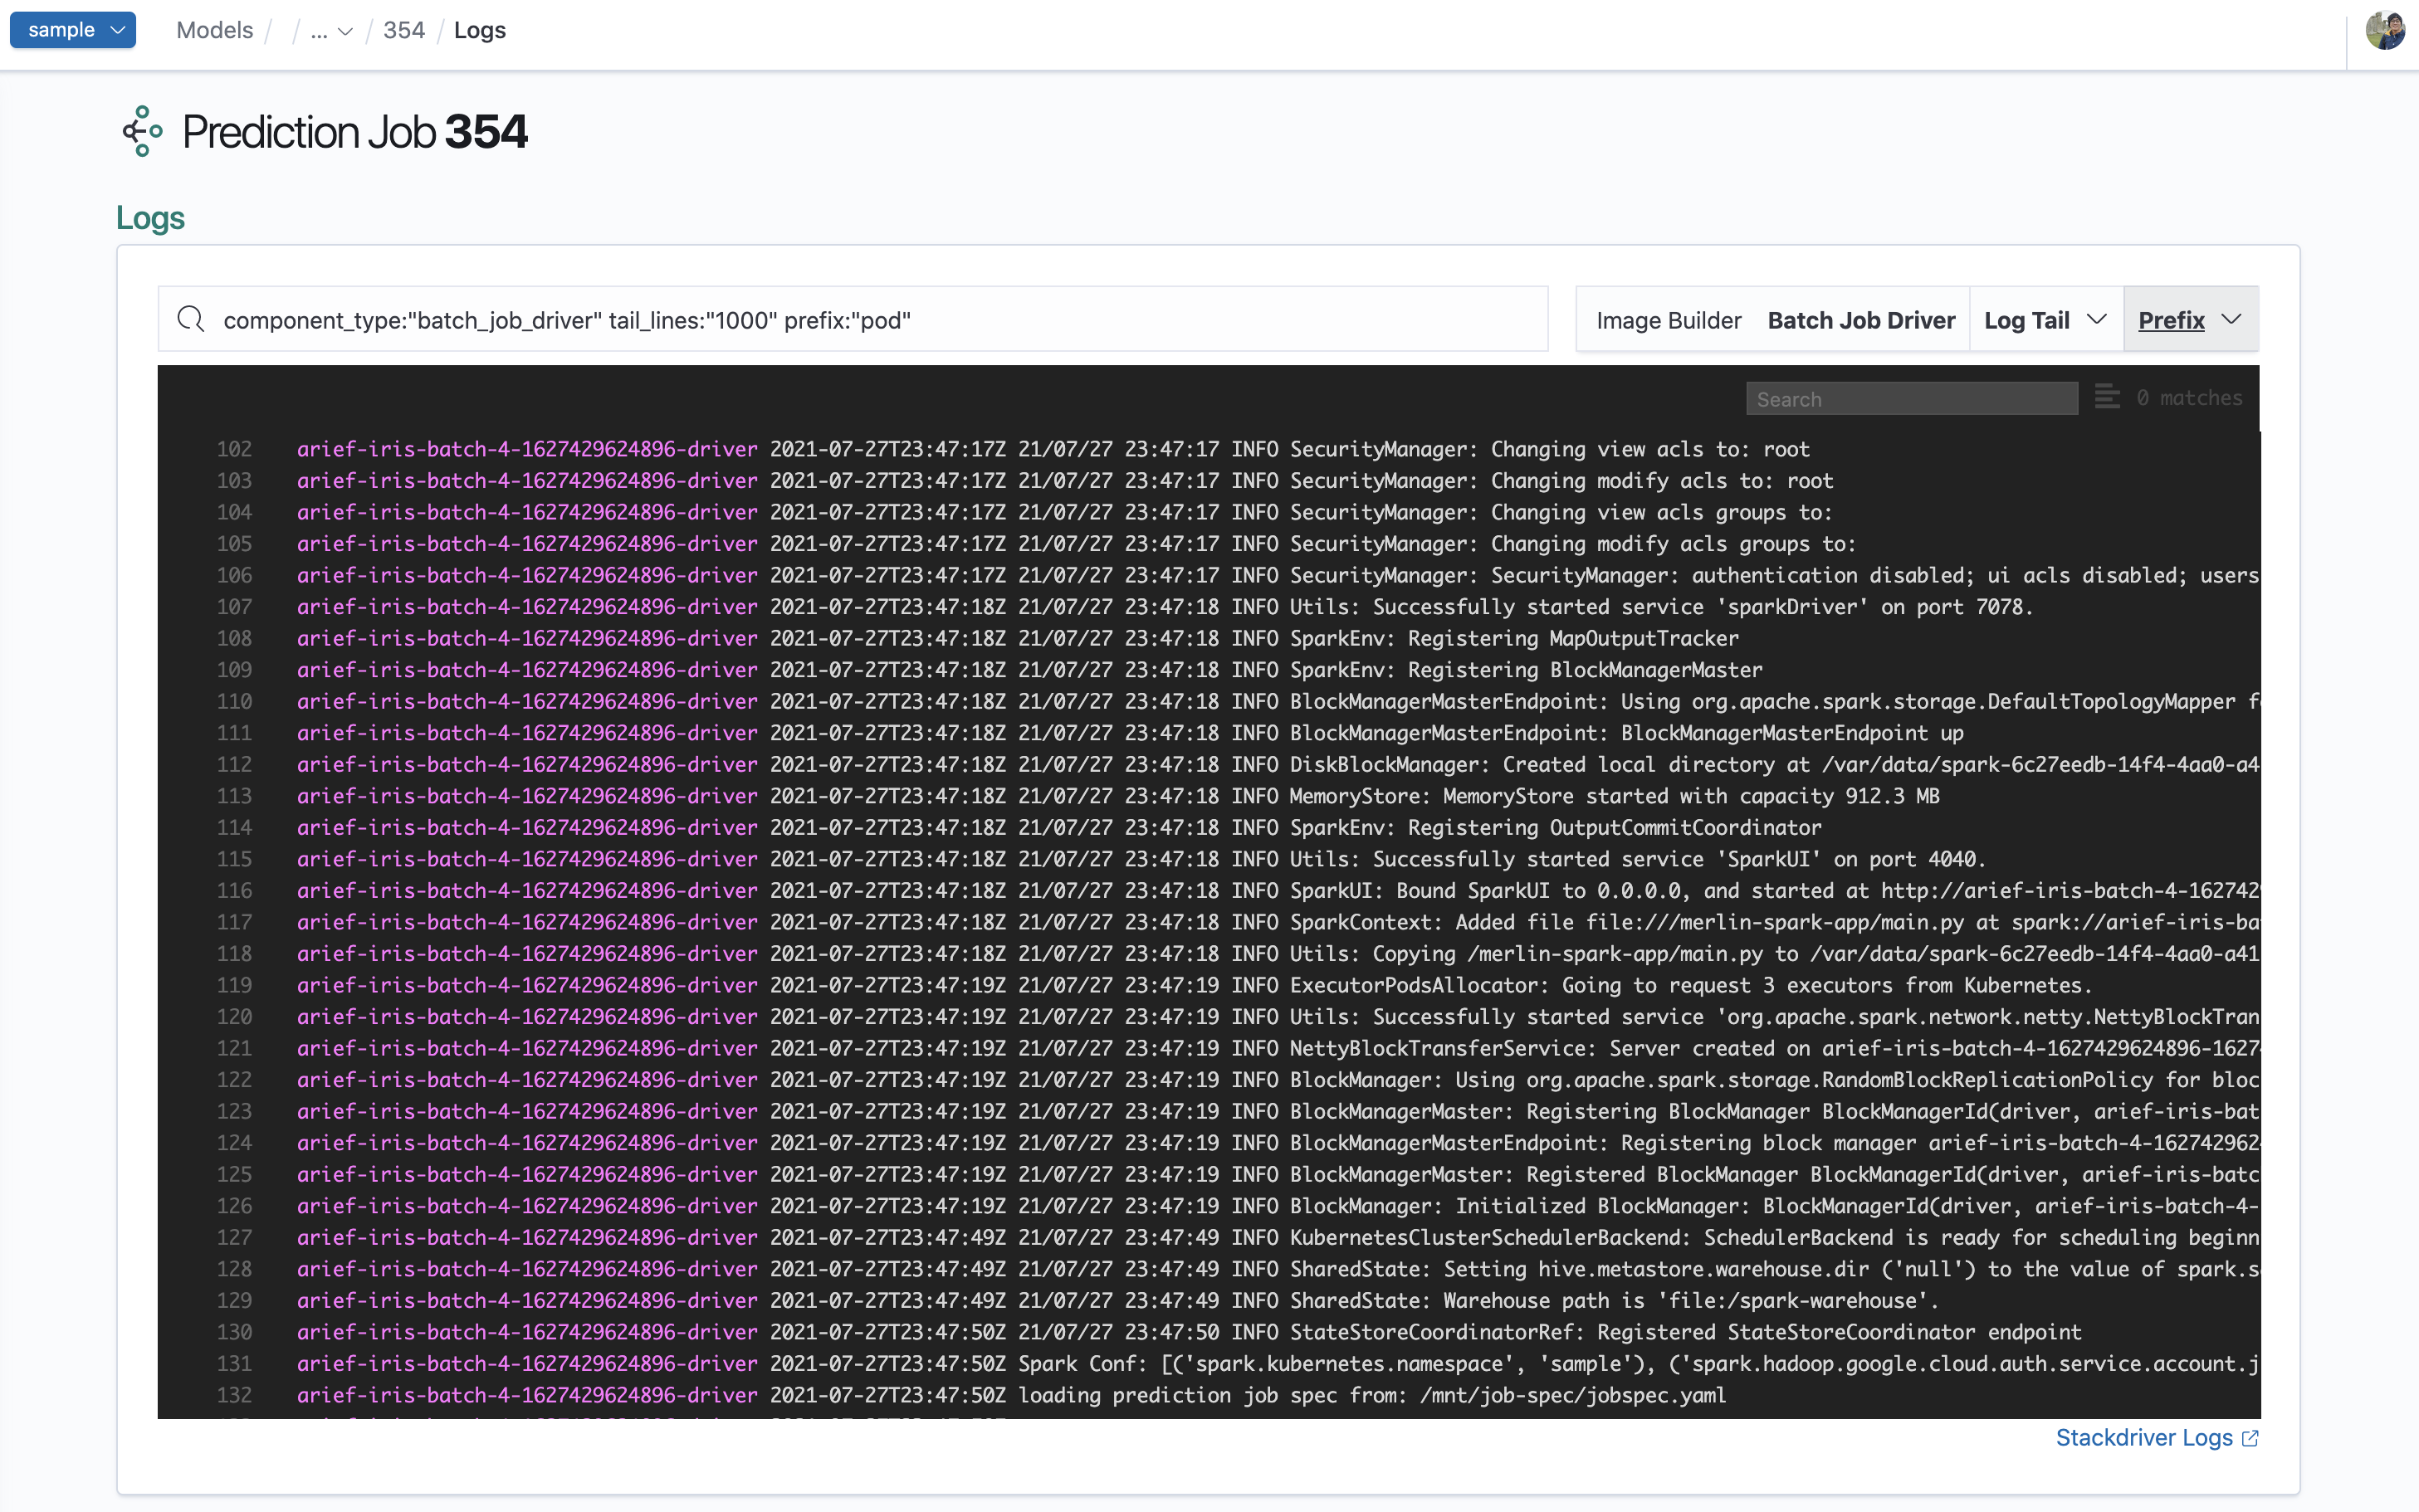Click the chevron next to Log Tail
2419x1512 pixels.
(2097, 319)
